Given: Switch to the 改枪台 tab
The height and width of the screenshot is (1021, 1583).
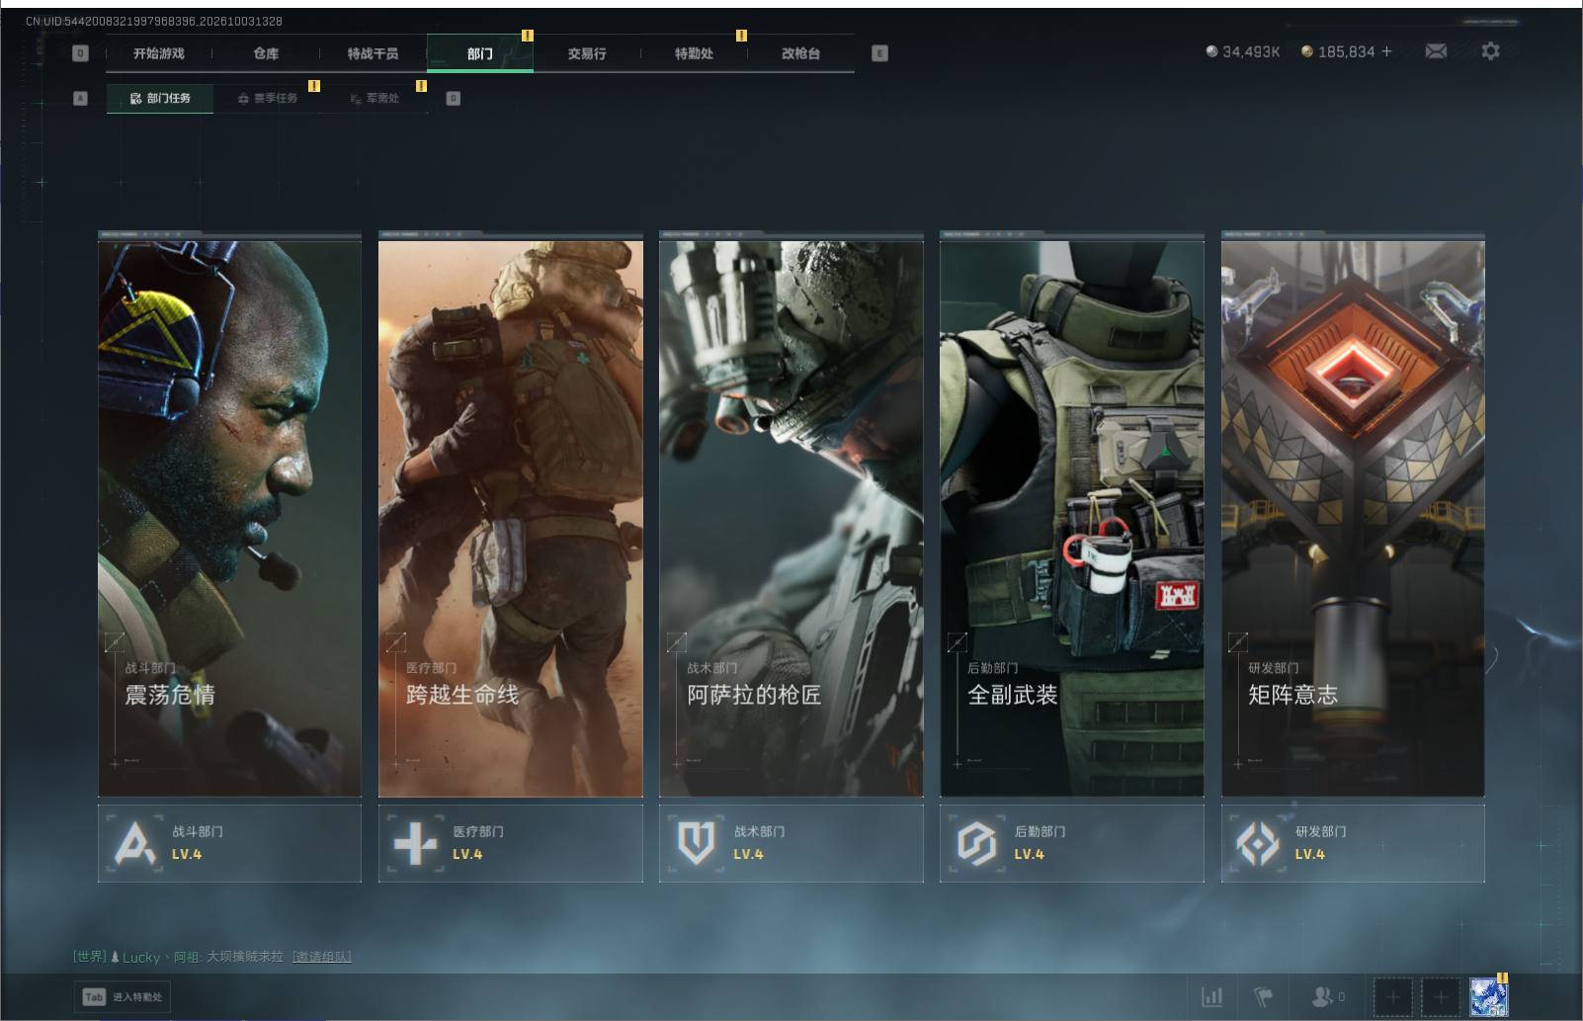Looking at the screenshot, I should 800,53.
